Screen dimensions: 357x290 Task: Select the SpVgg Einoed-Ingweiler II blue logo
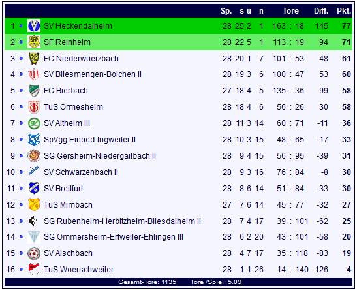pyautogui.click(x=34, y=139)
